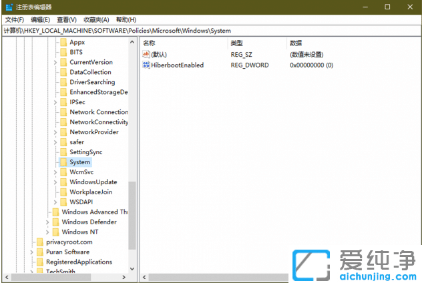Click the tree pane horizontal scrollbar thumb
422x285 pixels.
click(51, 277)
